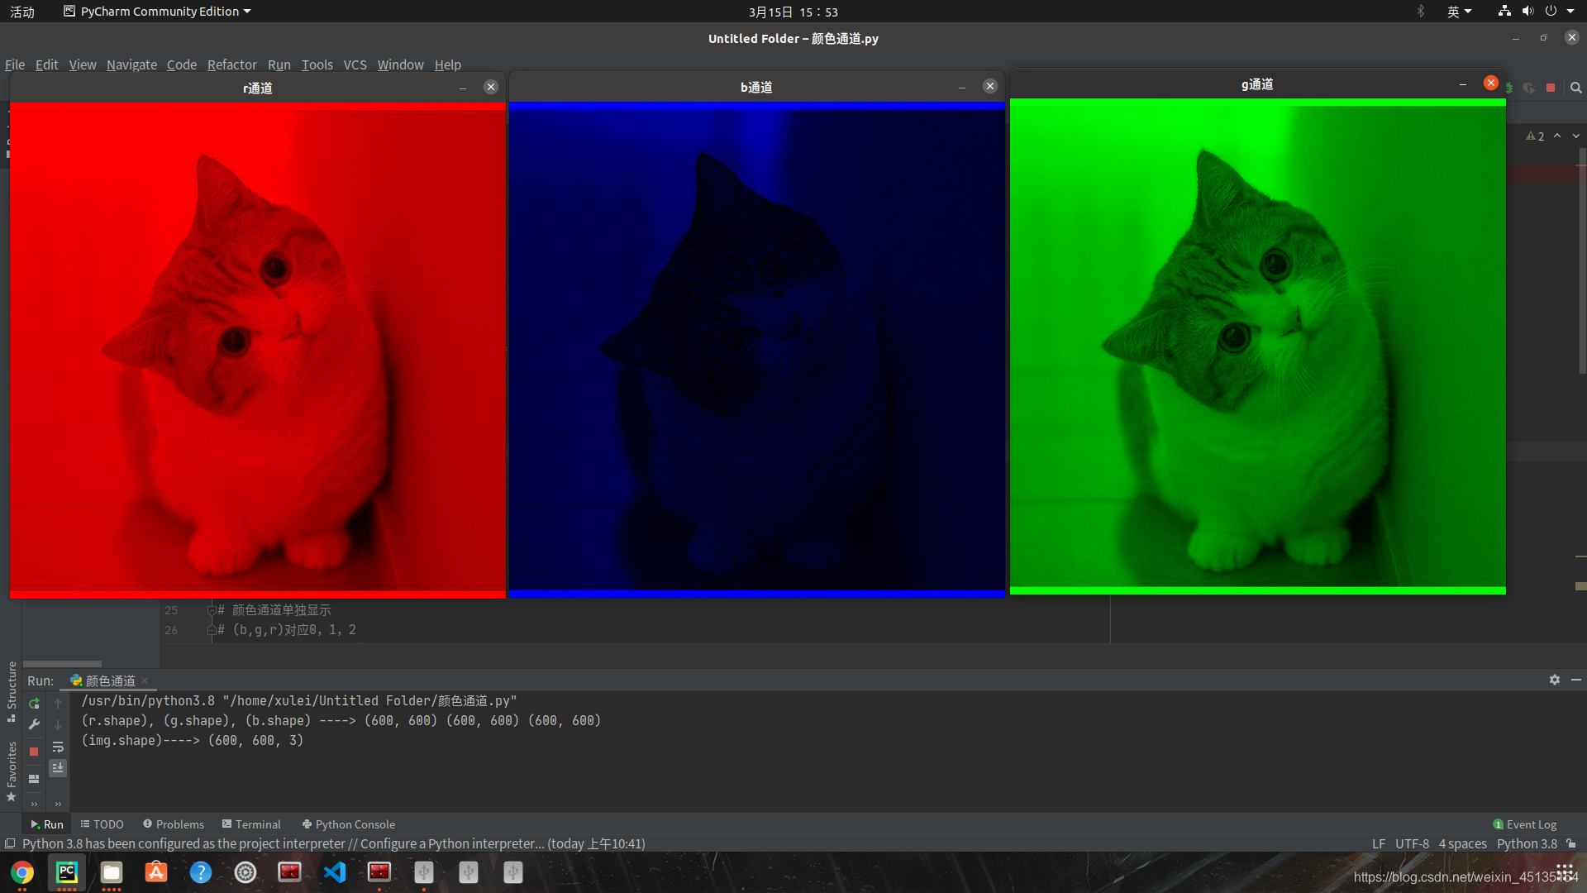Fold the comment block at line 25
The image size is (1587, 893).
tap(211, 610)
